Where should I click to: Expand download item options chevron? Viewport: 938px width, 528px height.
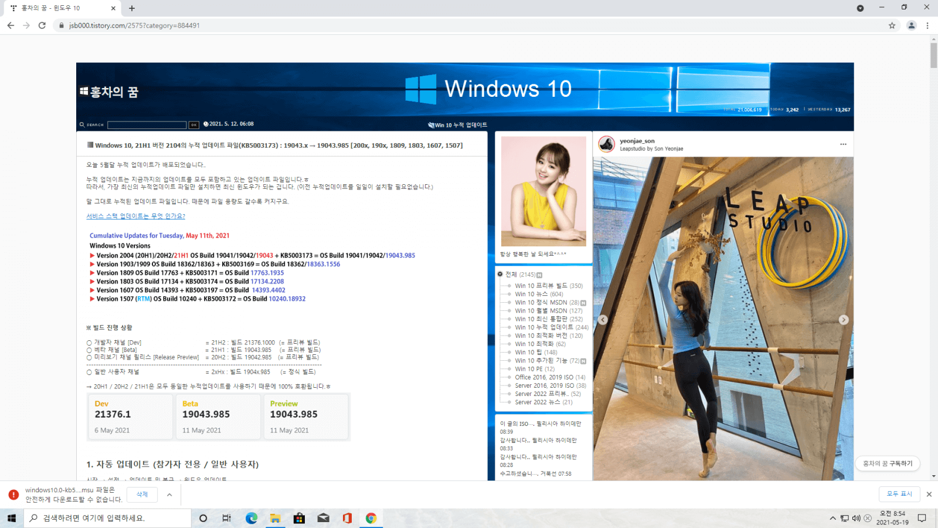(169, 495)
